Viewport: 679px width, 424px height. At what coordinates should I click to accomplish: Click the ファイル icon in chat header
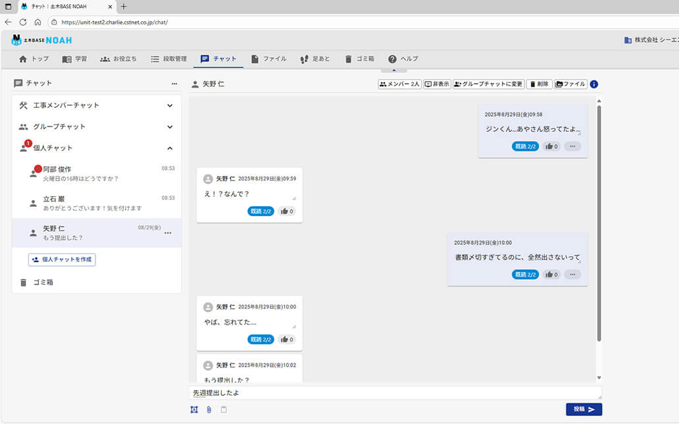click(570, 84)
